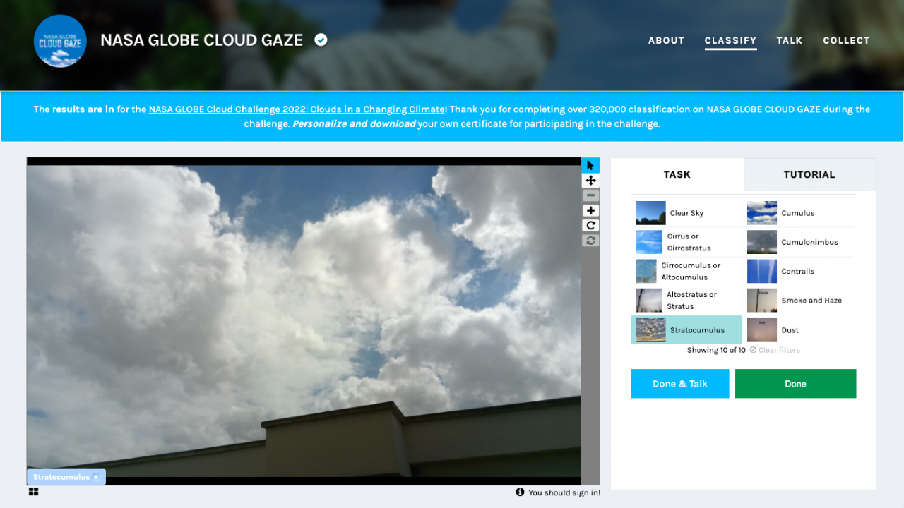Choose the Clear Sky option
Image resolution: width=904 pixels, height=508 pixels.
(686, 213)
